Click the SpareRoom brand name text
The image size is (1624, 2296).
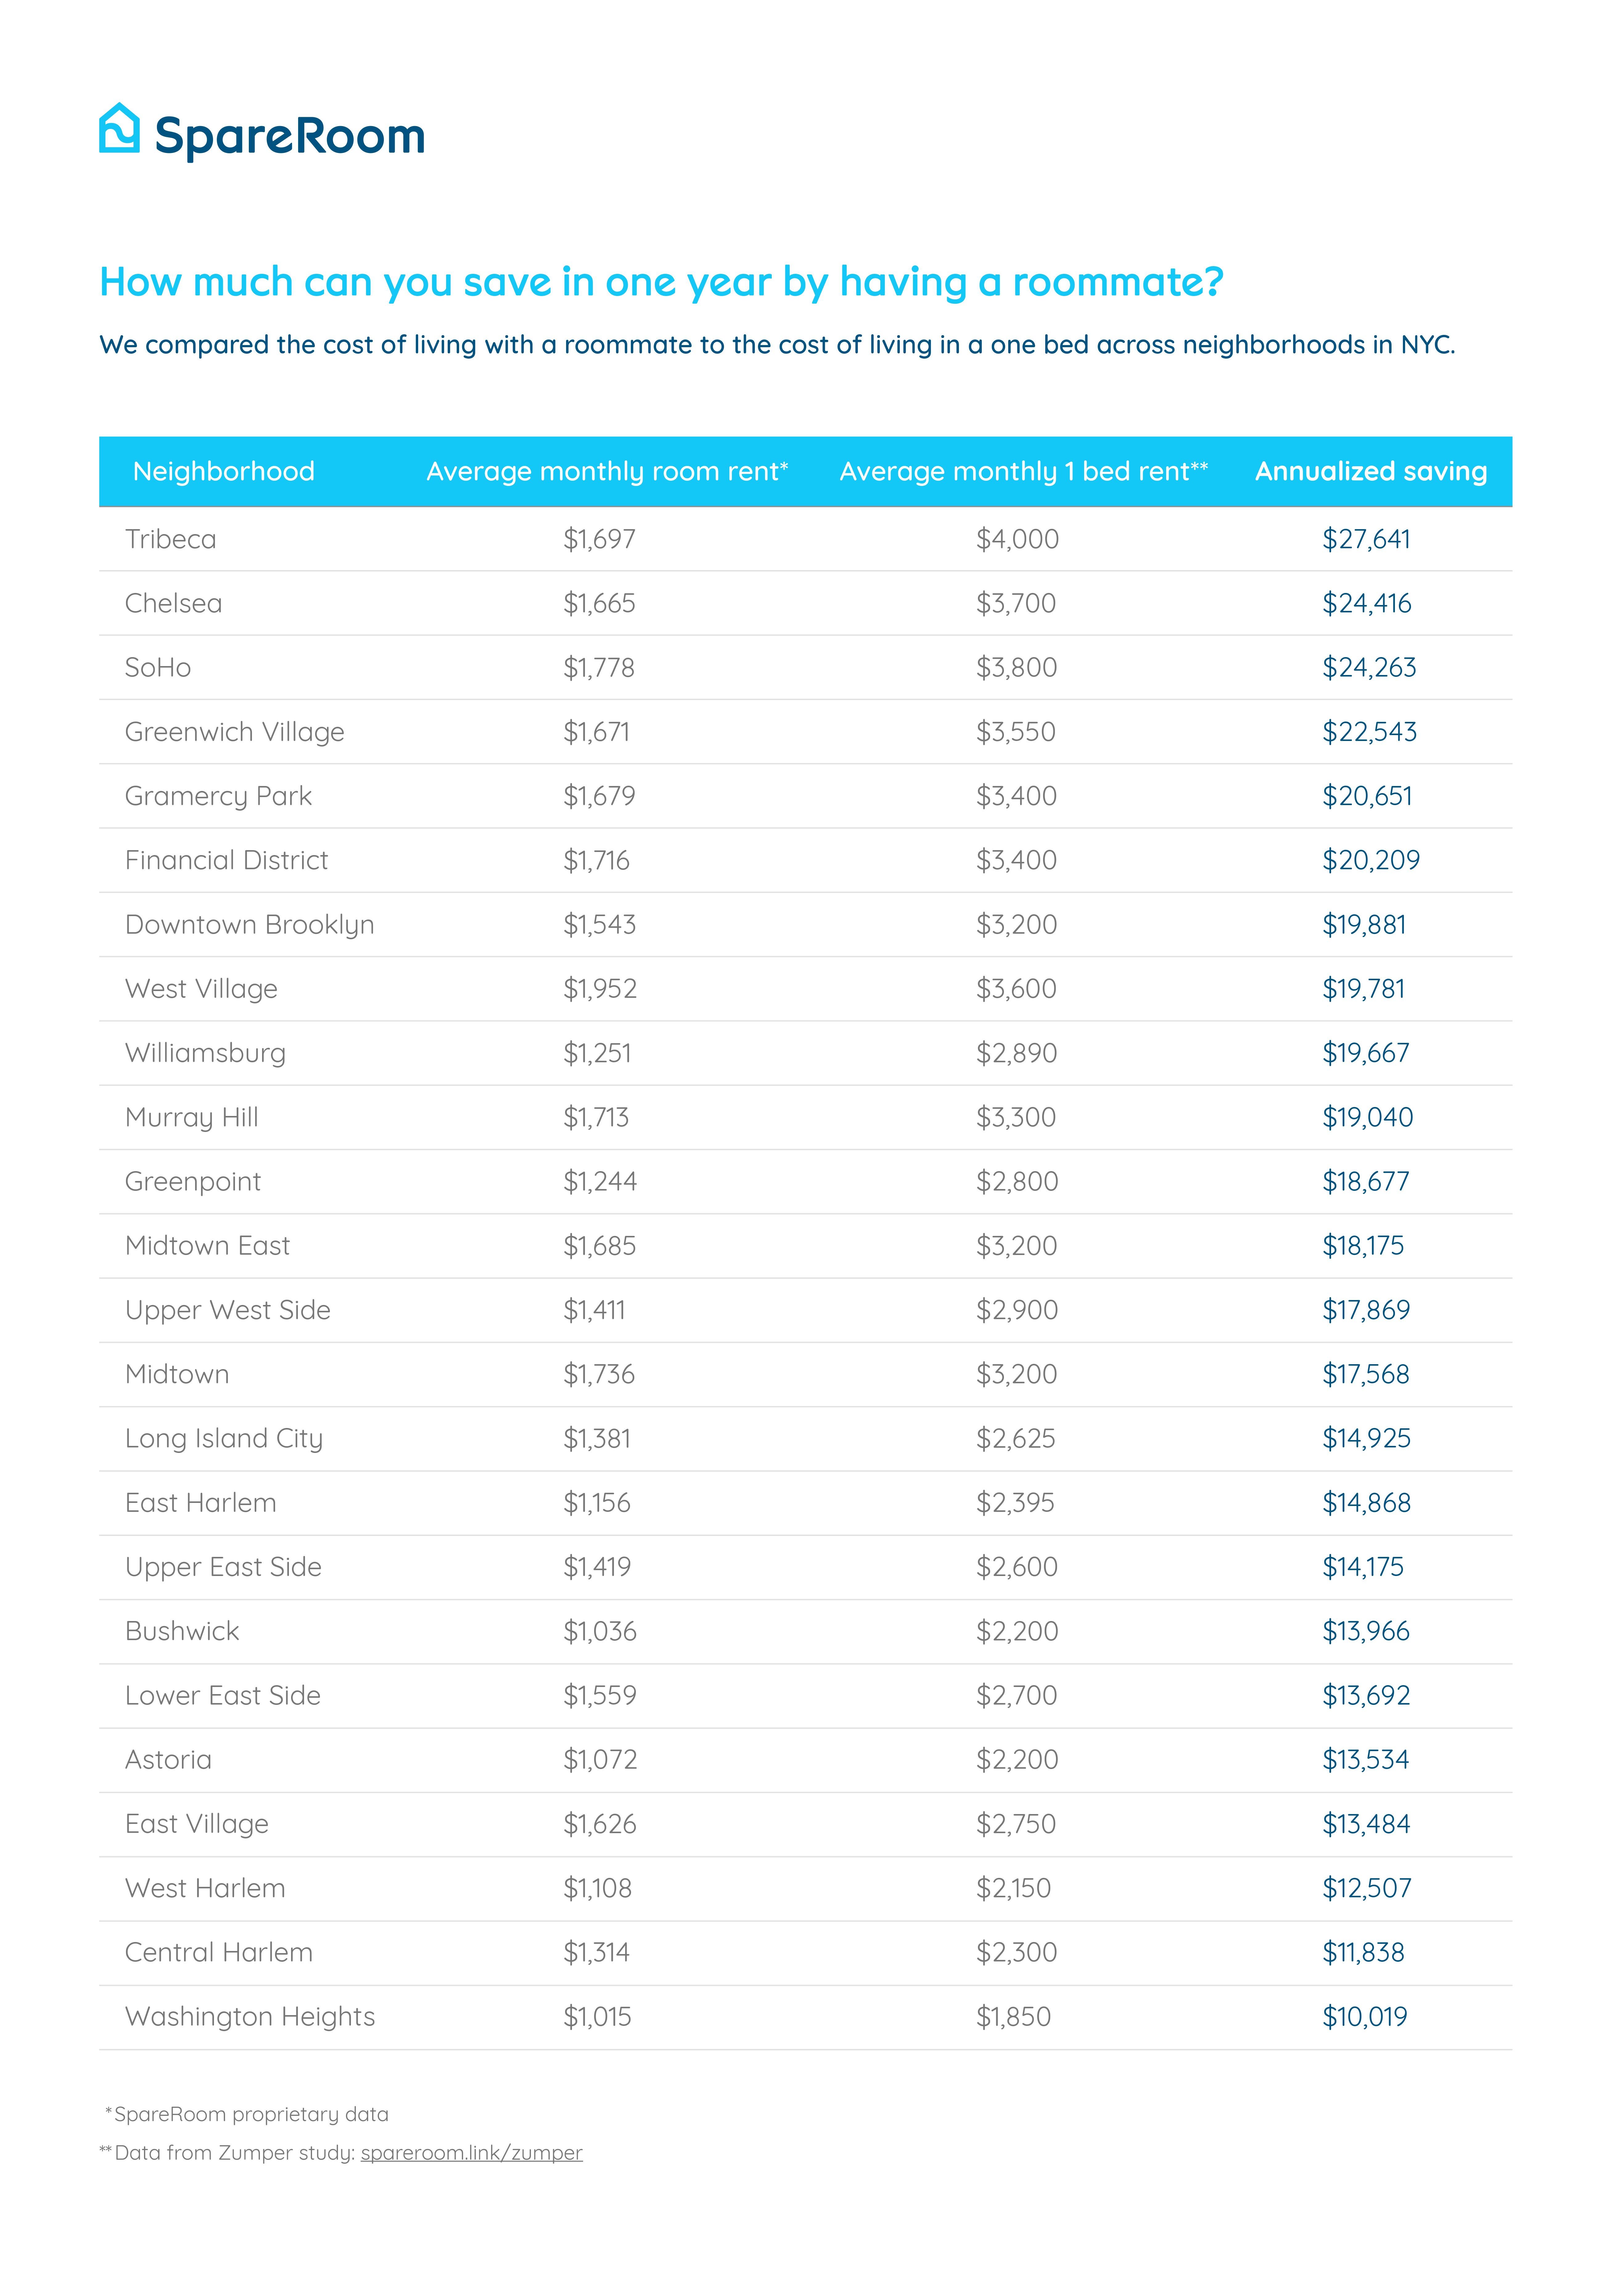click(290, 136)
